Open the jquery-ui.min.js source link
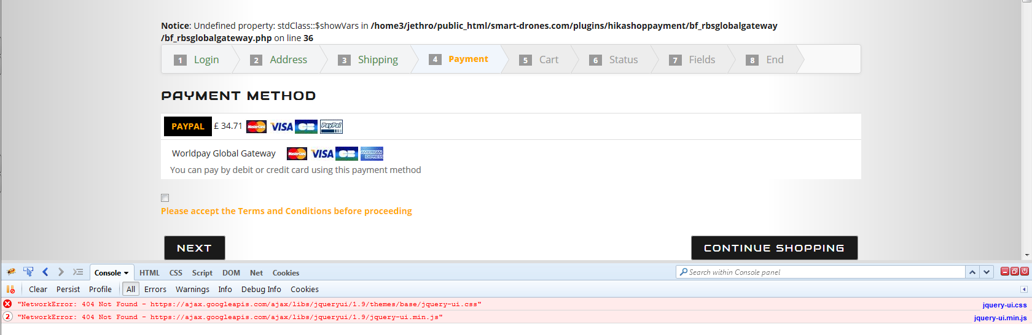The width and height of the screenshot is (1032, 335). [1000, 318]
